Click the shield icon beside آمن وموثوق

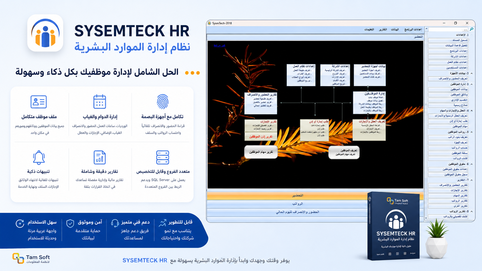point(70,223)
